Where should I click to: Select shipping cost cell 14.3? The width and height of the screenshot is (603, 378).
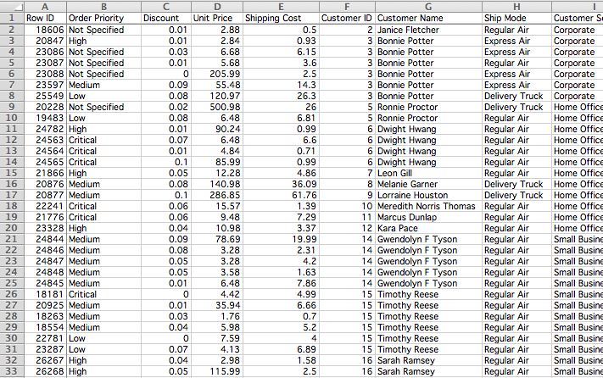[281, 85]
